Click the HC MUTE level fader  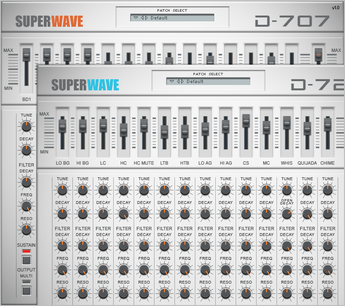pos(144,124)
